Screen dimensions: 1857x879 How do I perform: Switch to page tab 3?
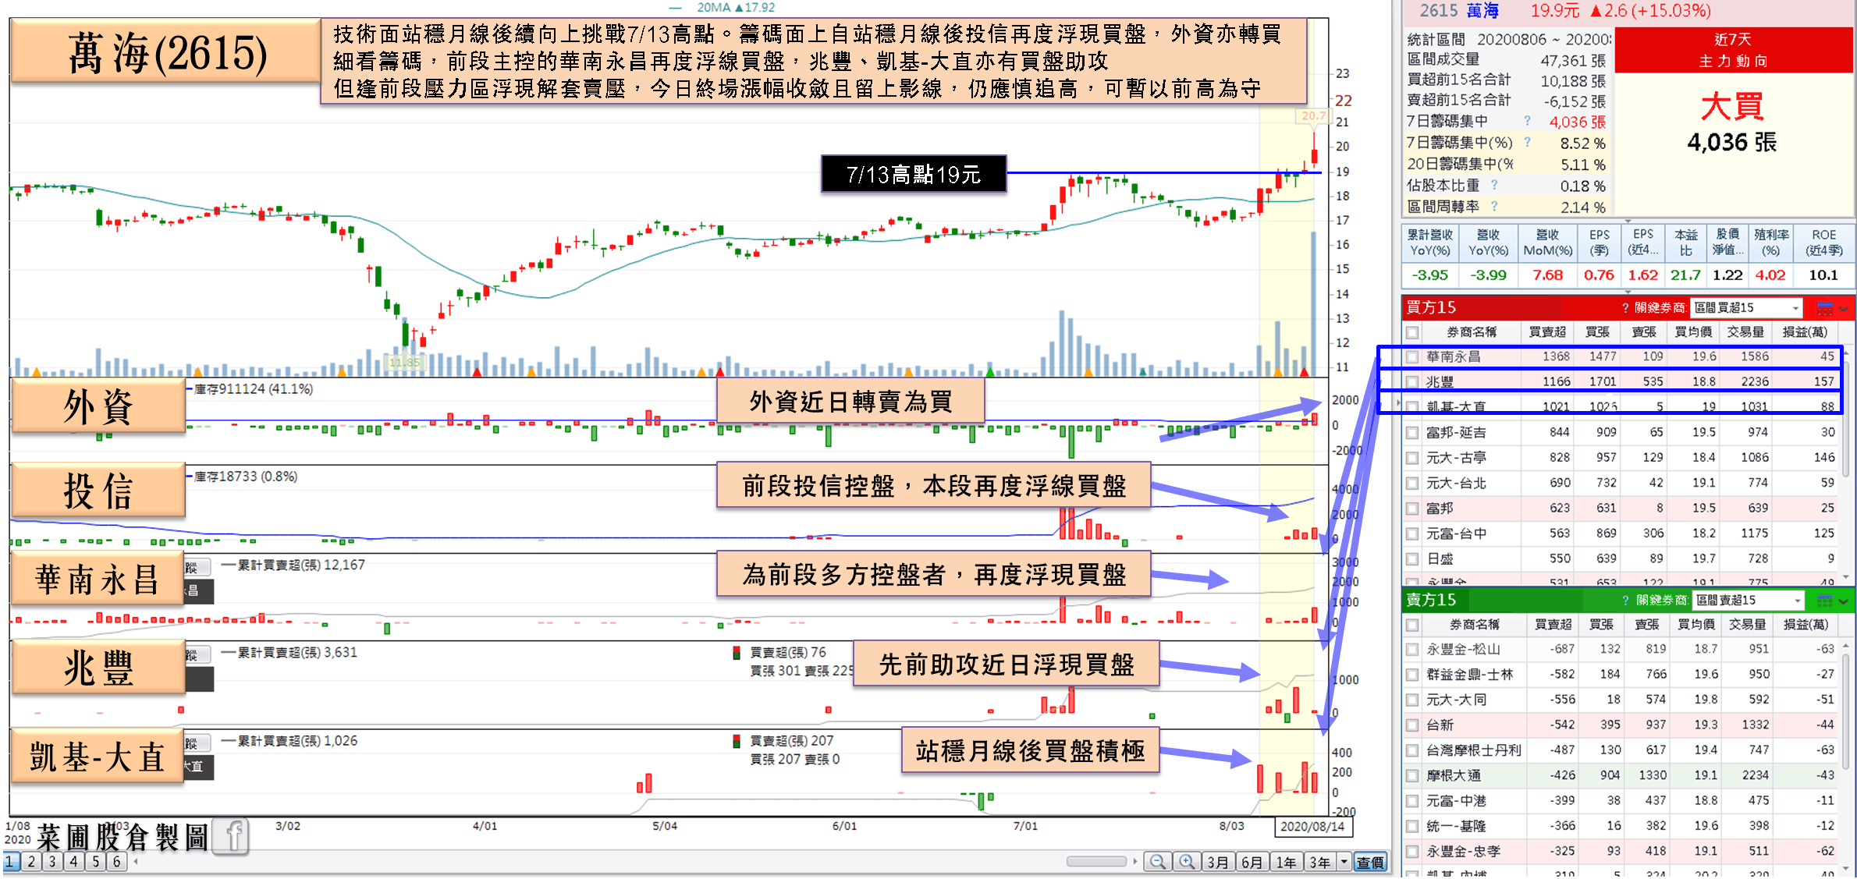pos(52,862)
